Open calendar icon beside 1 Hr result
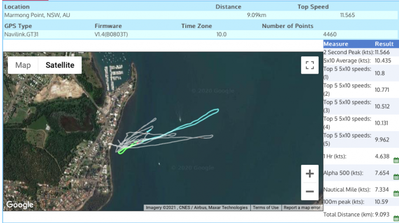Viewport: 399px width, 223px height. point(396,160)
